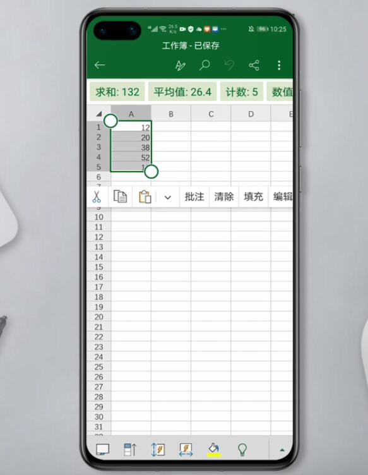
Task: Select cell containing 38
Action: click(x=131, y=147)
